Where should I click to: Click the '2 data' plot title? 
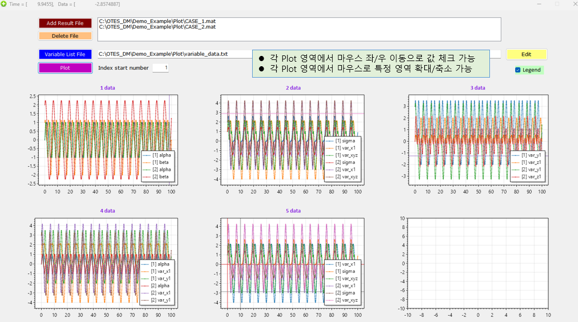point(293,88)
